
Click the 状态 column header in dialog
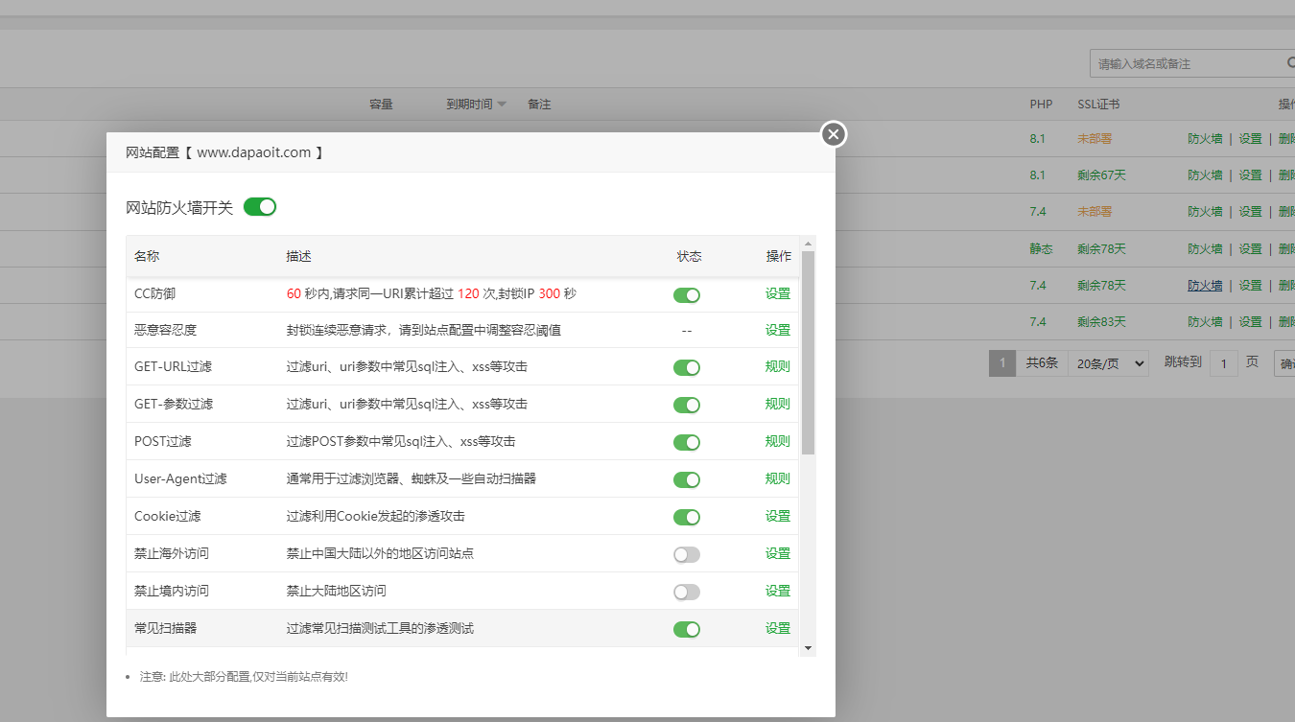point(689,257)
